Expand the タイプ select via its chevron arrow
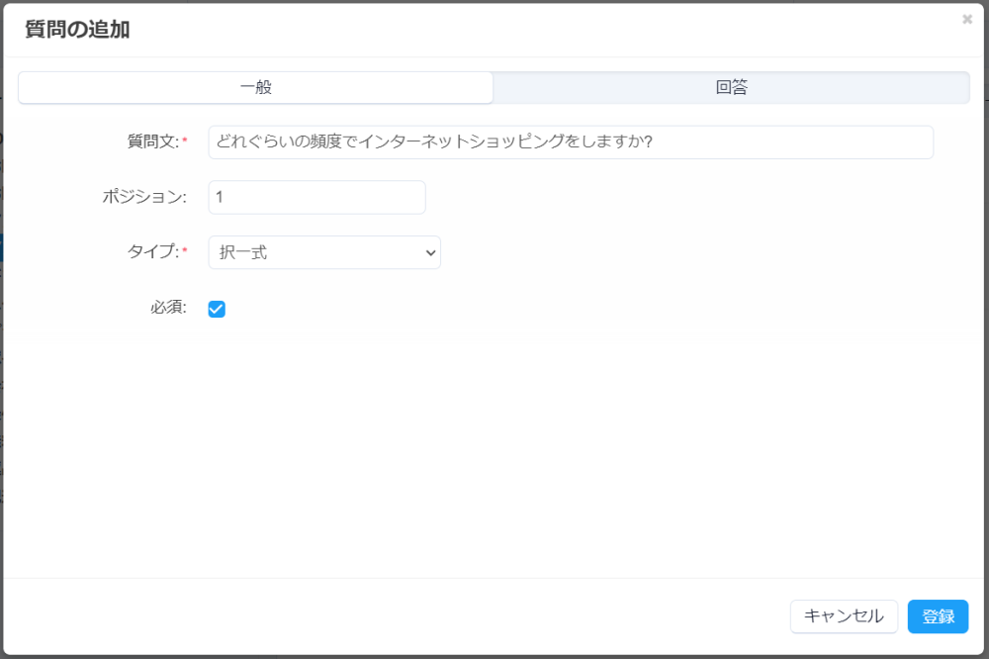The width and height of the screenshot is (989, 659). pos(430,252)
